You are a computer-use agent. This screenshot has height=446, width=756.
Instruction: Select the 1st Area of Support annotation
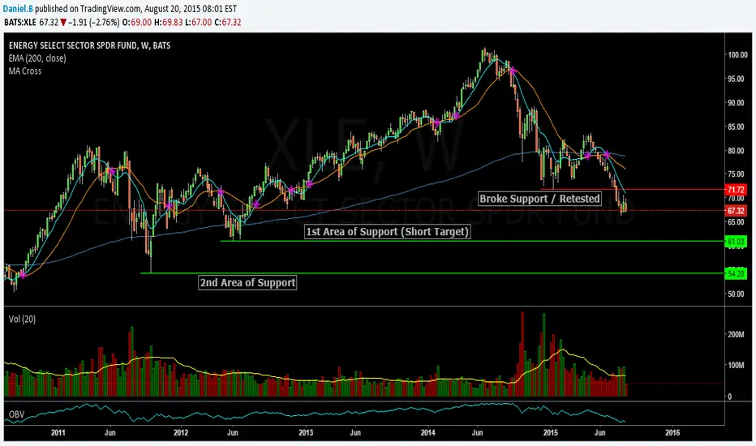click(x=388, y=231)
